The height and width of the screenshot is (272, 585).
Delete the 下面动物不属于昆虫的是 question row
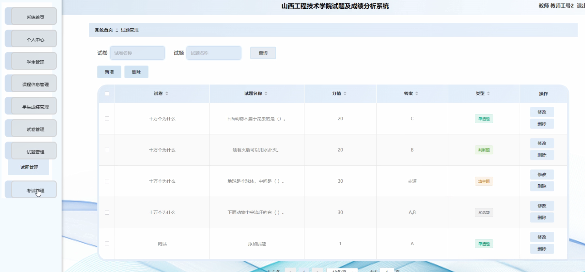pyautogui.click(x=542, y=124)
